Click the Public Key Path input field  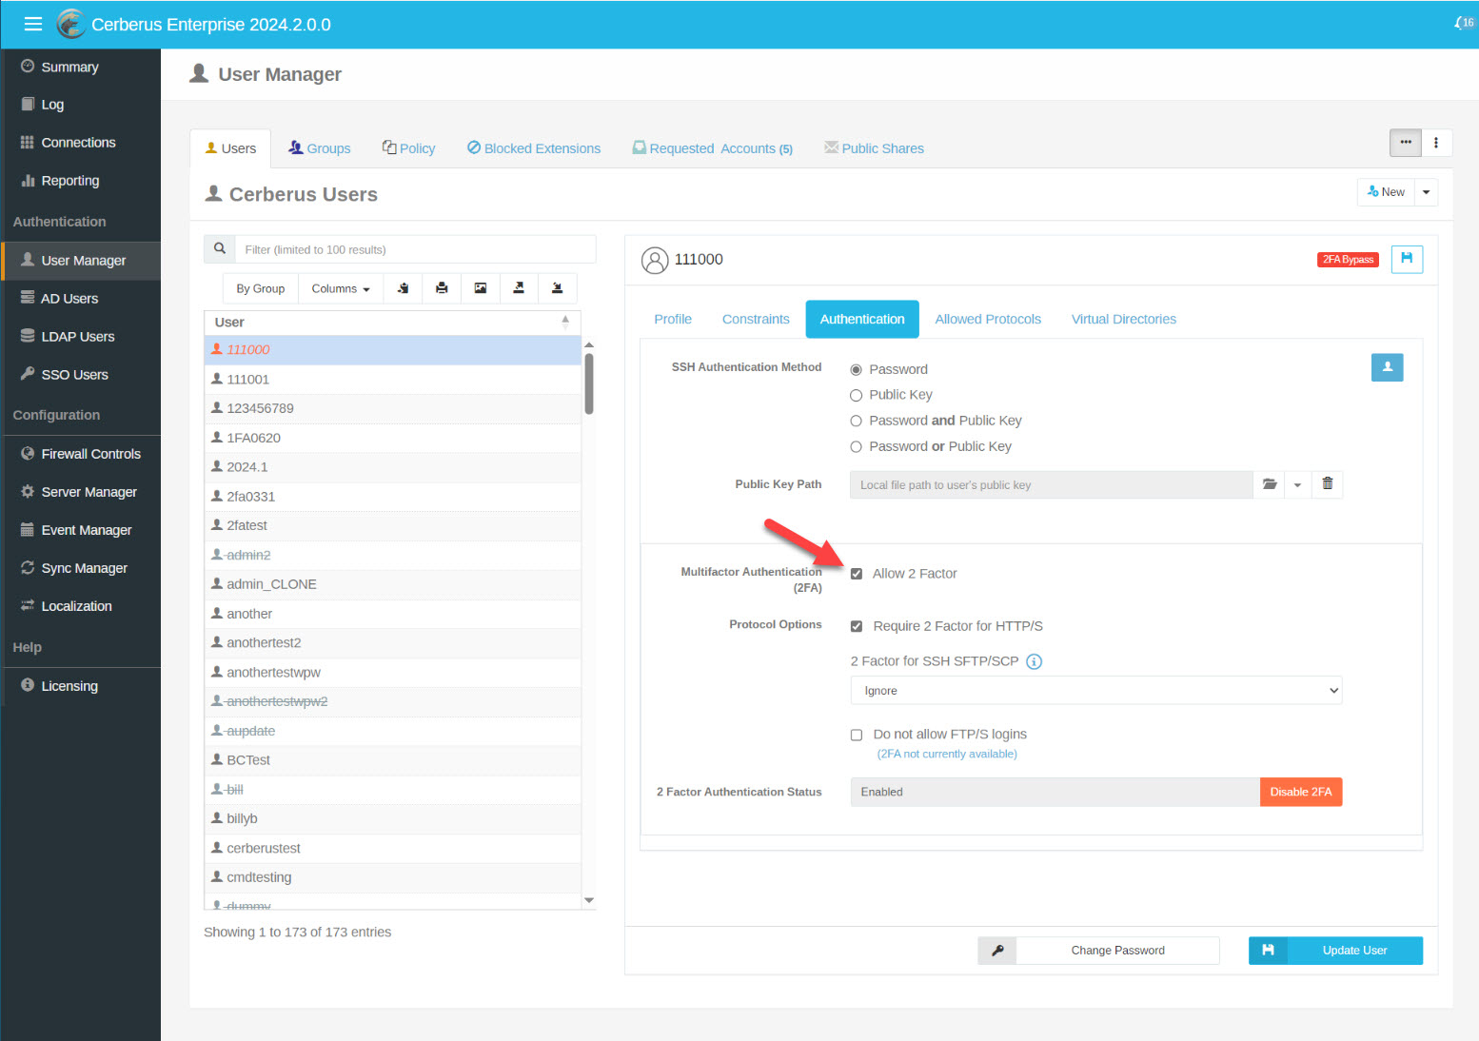coord(1052,484)
